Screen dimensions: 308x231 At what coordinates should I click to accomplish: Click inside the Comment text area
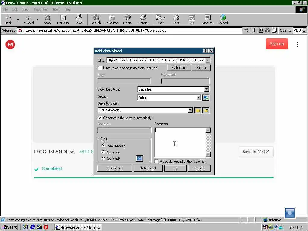(180, 142)
